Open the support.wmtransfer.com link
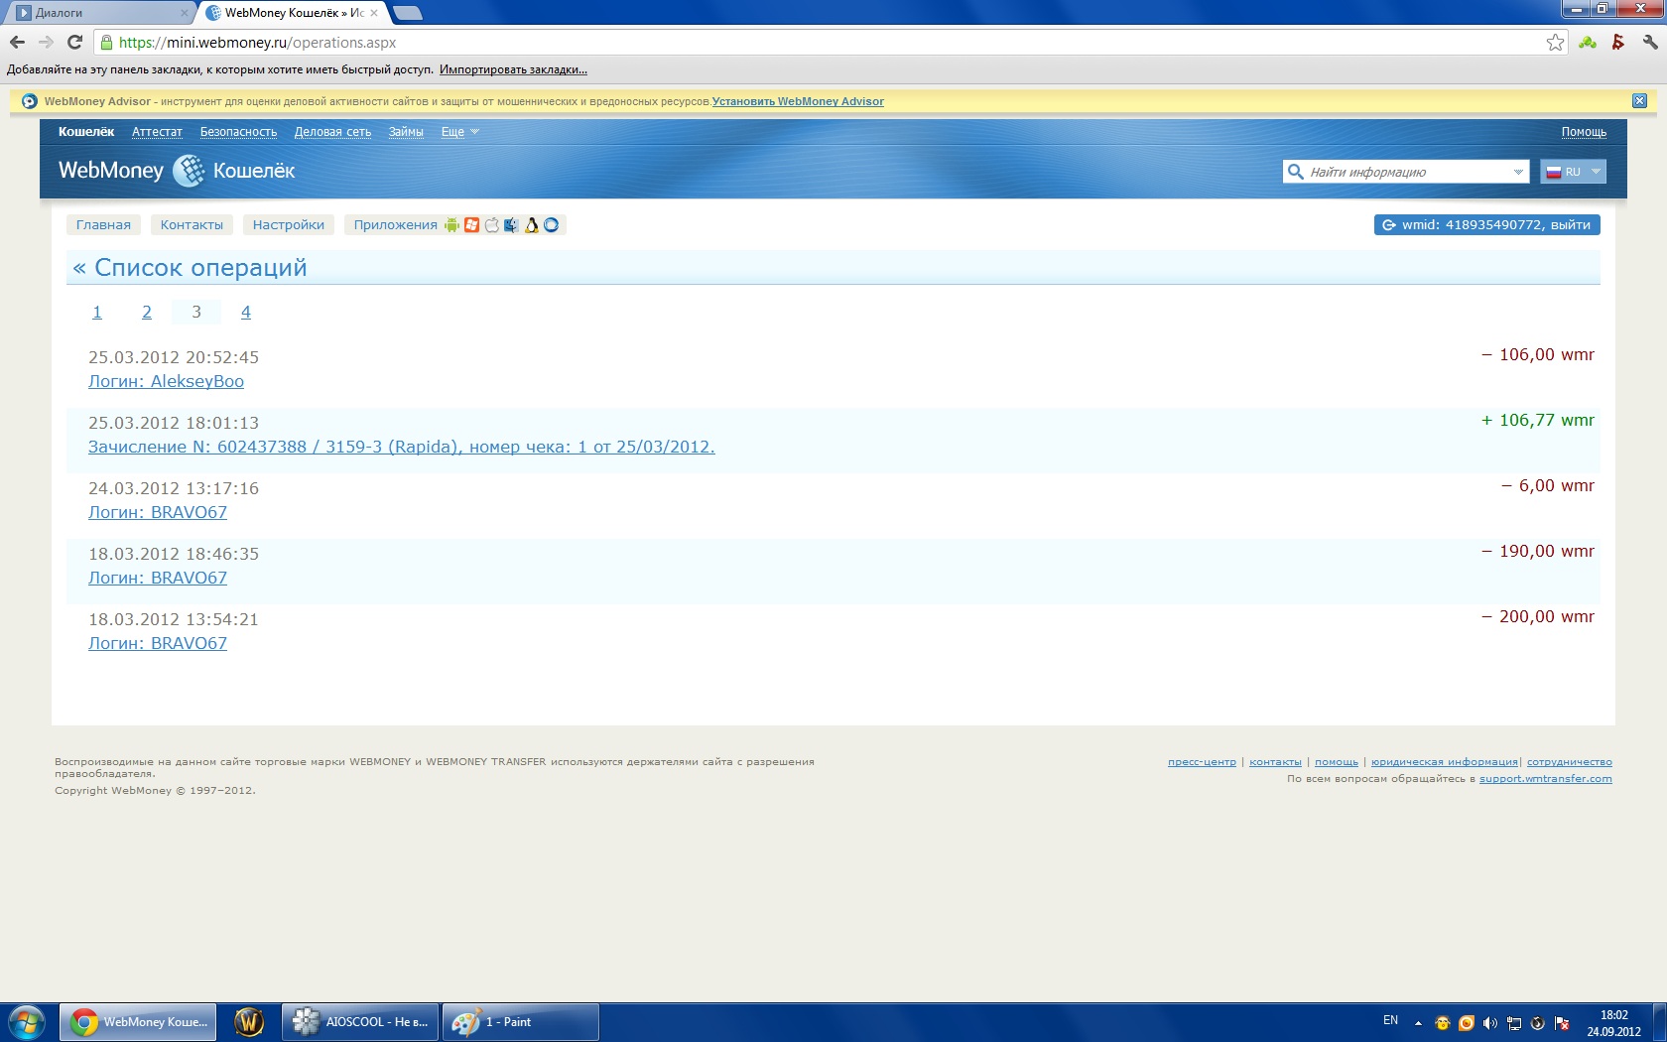The width and height of the screenshot is (1667, 1042). pyautogui.click(x=1546, y=779)
